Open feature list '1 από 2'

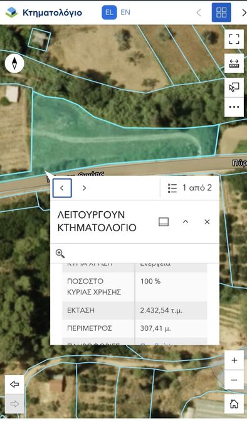(189, 188)
